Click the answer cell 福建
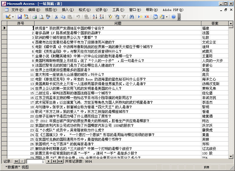235x171 pixels. (215, 28)
